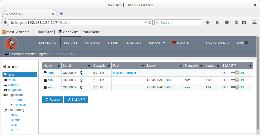
Task: Open the OpenWrt Static Routes bookmark
Action: 80,32
